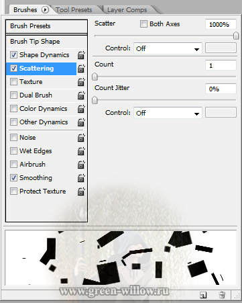The width and height of the screenshot is (242, 303).
Task: Toggle the lock icon beside Texture
Action: (x=81, y=82)
